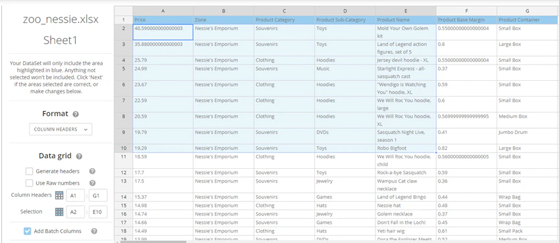Viewport: 559px width, 243px height.
Task: Click help icon next to Use Raw numbers
Action: [x=92, y=183]
